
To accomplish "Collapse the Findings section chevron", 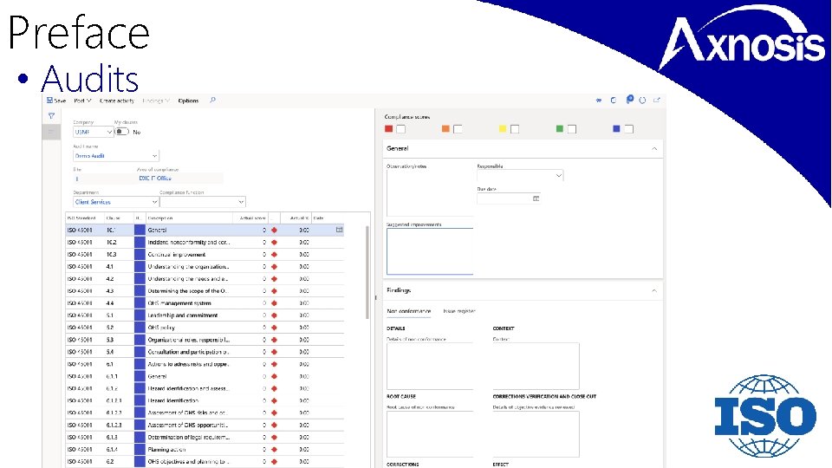I will (x=654, y=291).
